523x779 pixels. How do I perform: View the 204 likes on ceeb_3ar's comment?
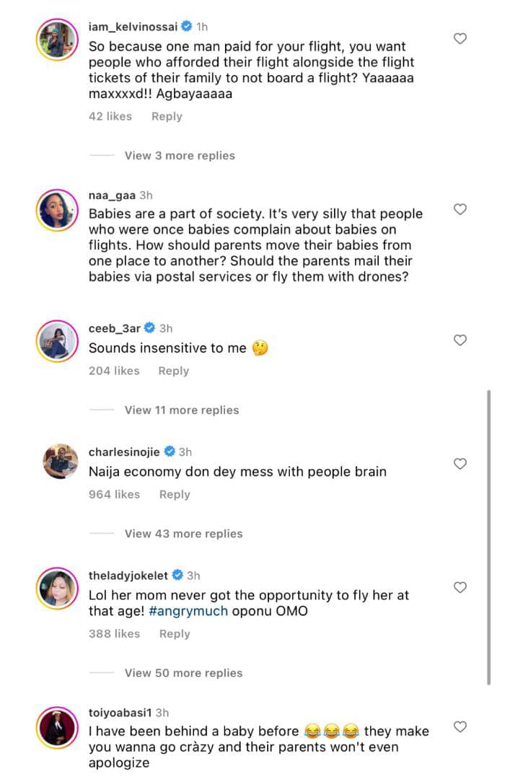coord(114,371)
